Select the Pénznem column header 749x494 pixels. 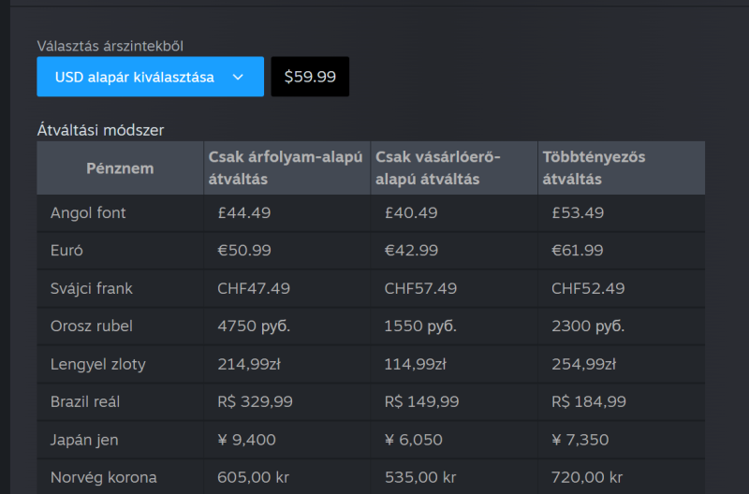tap(120, 168)
